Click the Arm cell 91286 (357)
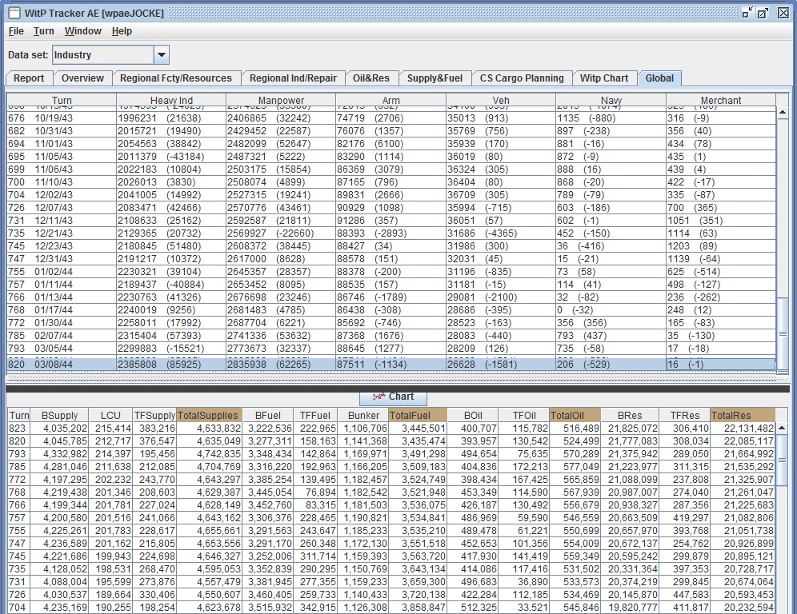Viewport: 797px width, 614px height. (x=390, y=221)
